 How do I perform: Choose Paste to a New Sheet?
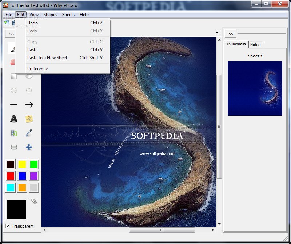[63, 58]
